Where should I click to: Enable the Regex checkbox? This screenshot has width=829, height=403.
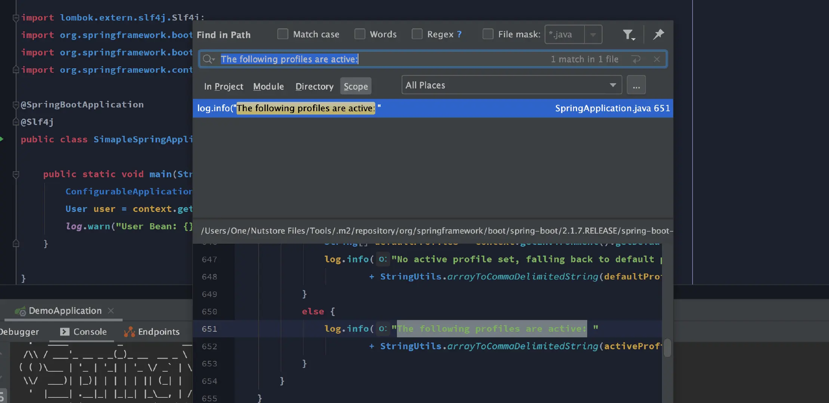click(x=417, y=34)
